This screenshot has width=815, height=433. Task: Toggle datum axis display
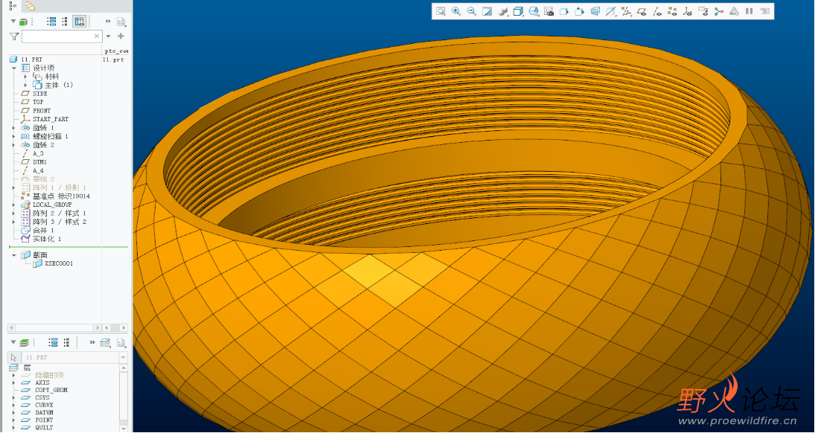click(657, 11)
